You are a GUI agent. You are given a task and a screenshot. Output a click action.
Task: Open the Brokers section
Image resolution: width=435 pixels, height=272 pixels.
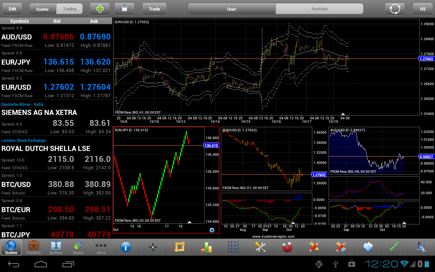pos(56,247)
